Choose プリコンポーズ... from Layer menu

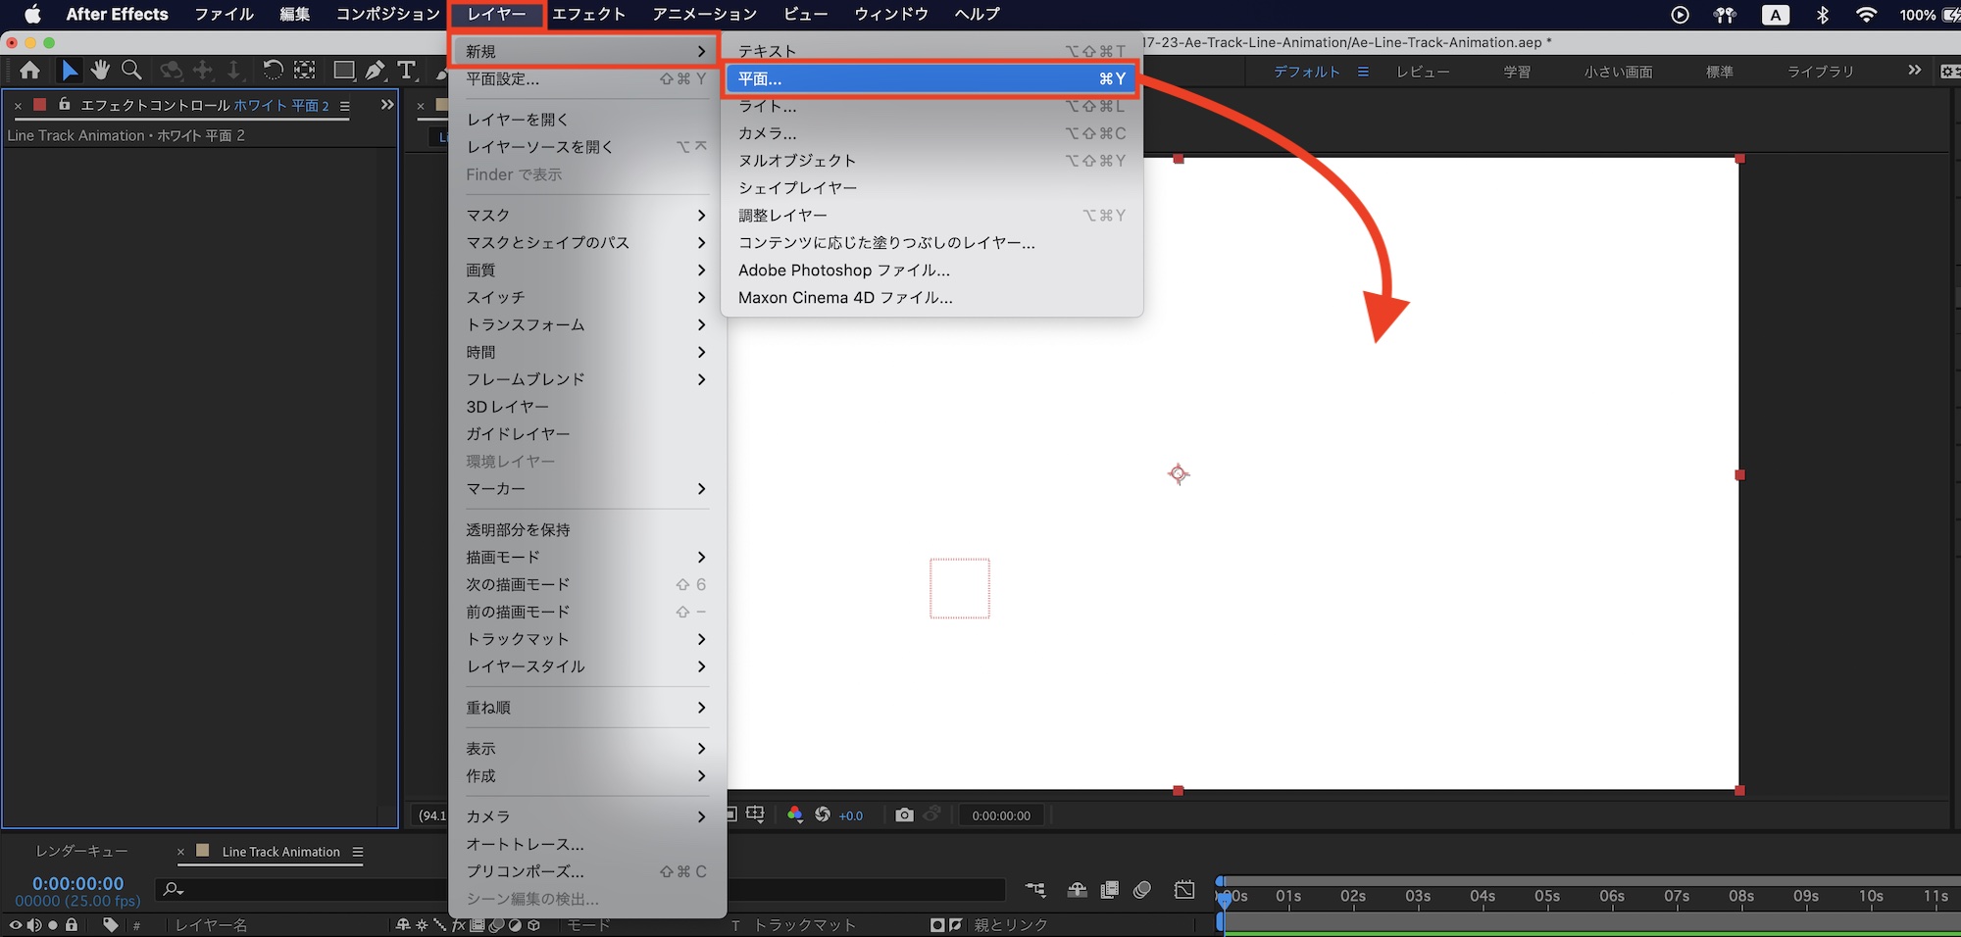[586, 871]
